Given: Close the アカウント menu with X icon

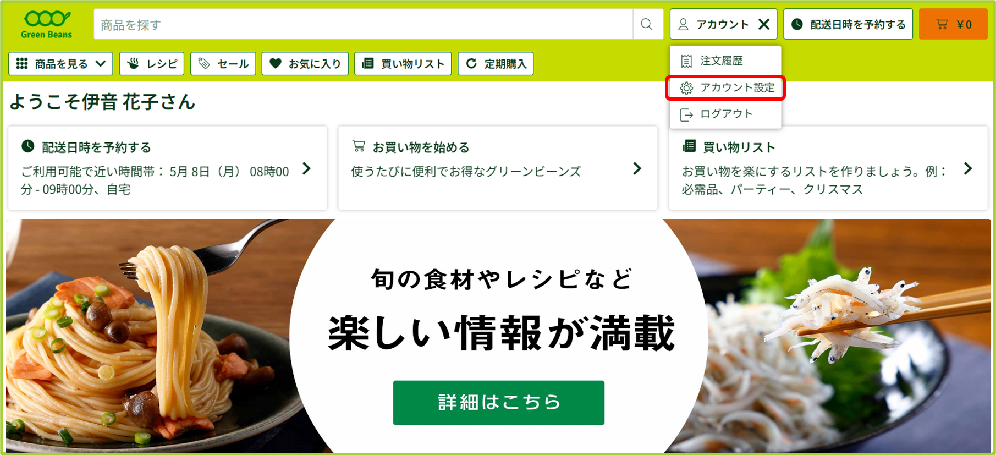Looking at the screenshot, I should pyautogui.click(x=764, y=24).
